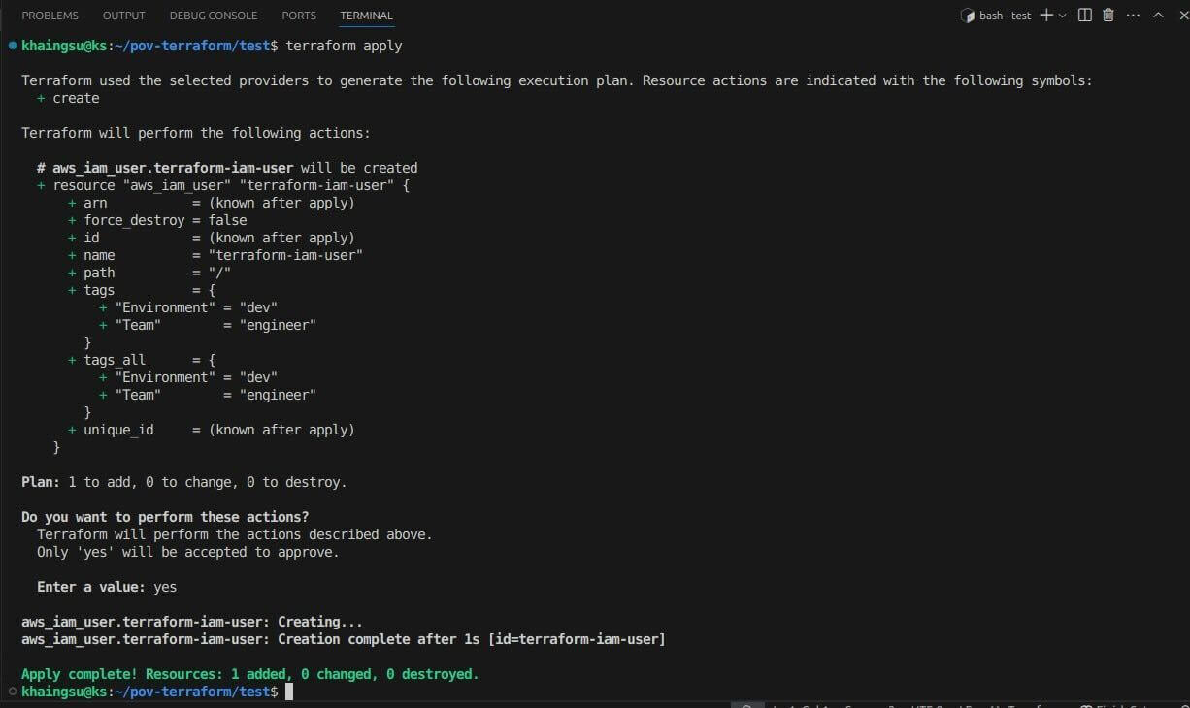
Task: Click the terminal cursor at the last prompt
Action: (x=289, y=692)
